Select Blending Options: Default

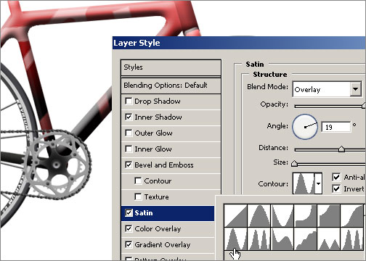coord(171,86)
